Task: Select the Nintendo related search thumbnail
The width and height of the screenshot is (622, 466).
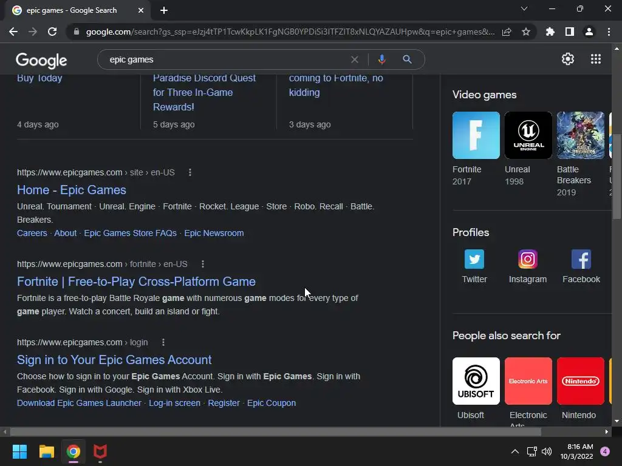Action: point(580,381)
